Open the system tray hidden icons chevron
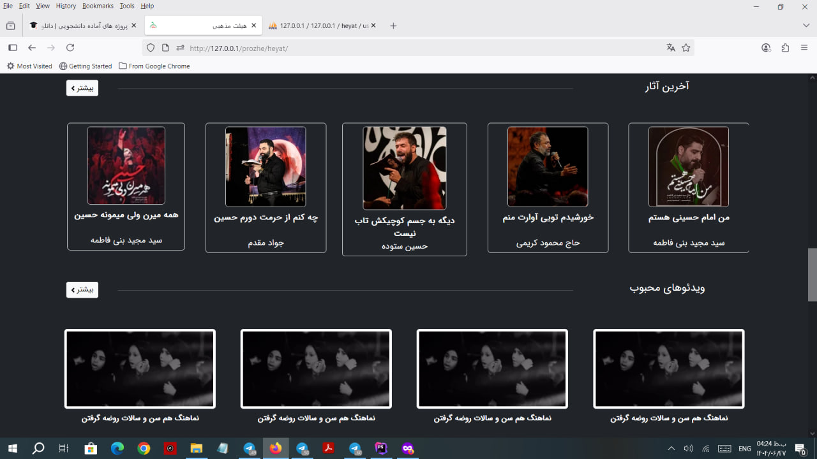 [x=671, y=449]
